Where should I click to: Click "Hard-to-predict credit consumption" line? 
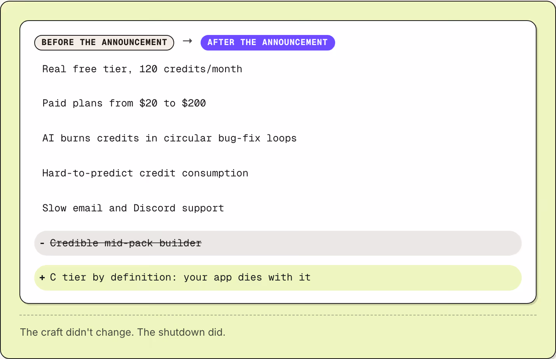point(145,173)
